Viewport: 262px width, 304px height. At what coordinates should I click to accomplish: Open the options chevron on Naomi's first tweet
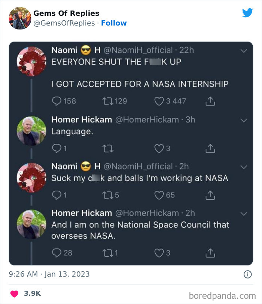pyautogui.click(x=244, y=51)
